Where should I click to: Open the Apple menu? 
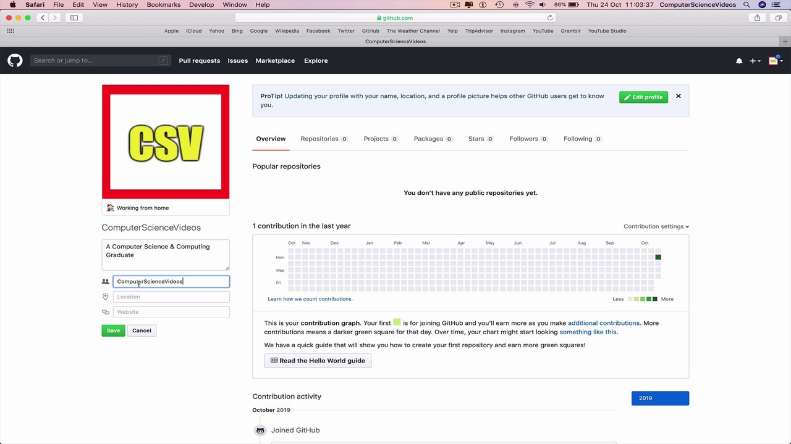[12, 5]
